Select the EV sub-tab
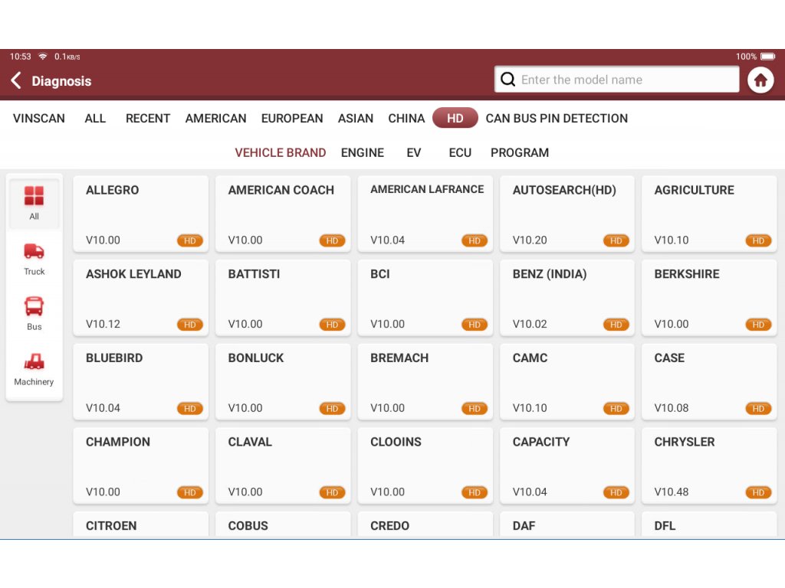785x588 pixels. (413, 152)
